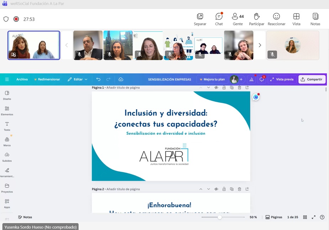The width and height of the screenshot is (329, 230).
Task: Click the undo arrow in Canva toolbar
Action: pyautogui.click(x=98, y=79)
